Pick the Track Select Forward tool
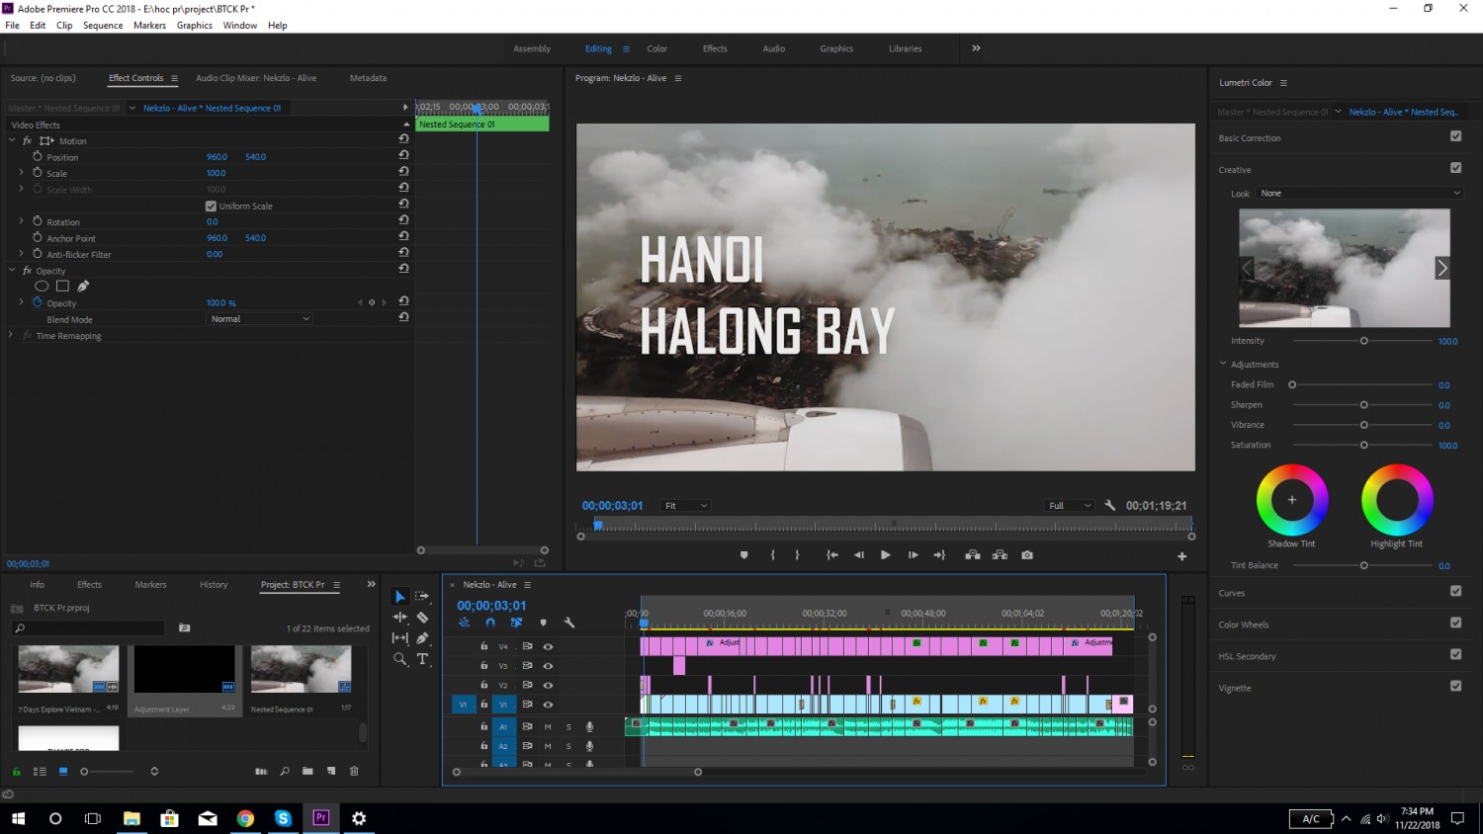This screenshot has width=1483, height=834. pyautogui.click(x=422, y=597)
